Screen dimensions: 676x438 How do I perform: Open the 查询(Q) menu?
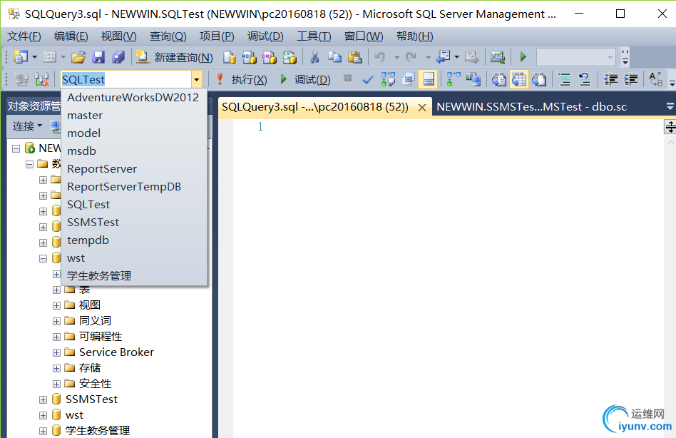pyautogui.click(x=168, y=36)
